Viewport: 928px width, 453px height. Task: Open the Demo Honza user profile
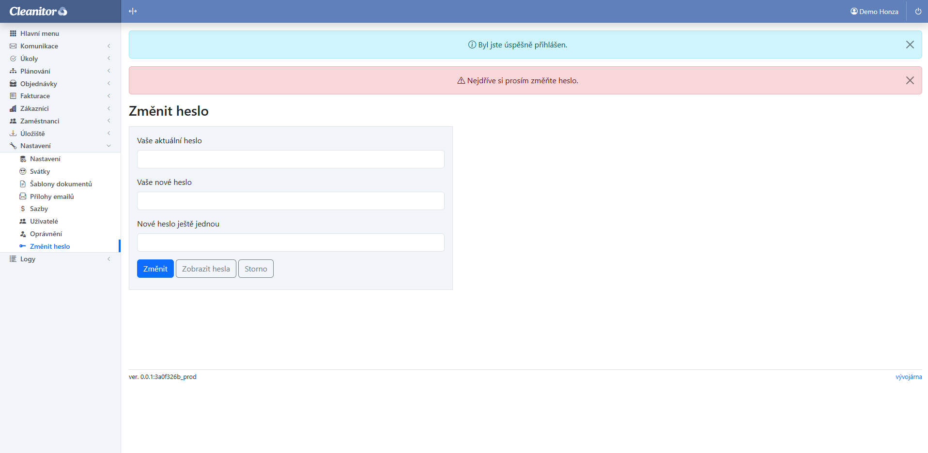click(x=874, y=12)
